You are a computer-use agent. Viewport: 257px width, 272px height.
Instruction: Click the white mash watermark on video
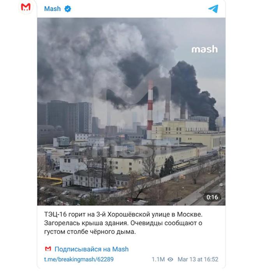tap(204, 49)
